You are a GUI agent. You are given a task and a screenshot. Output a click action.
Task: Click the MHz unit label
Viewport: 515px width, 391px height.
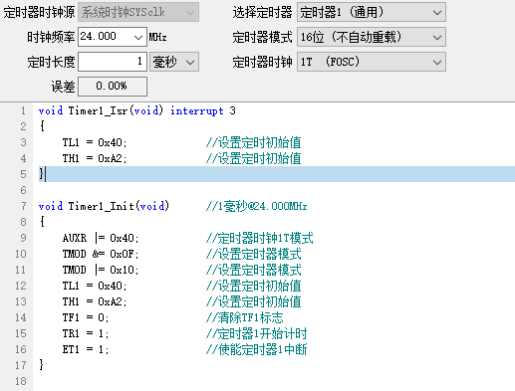click(157, 37)
